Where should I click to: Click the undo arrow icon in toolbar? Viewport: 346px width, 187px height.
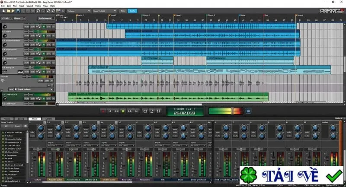click(x=38, y=11)
